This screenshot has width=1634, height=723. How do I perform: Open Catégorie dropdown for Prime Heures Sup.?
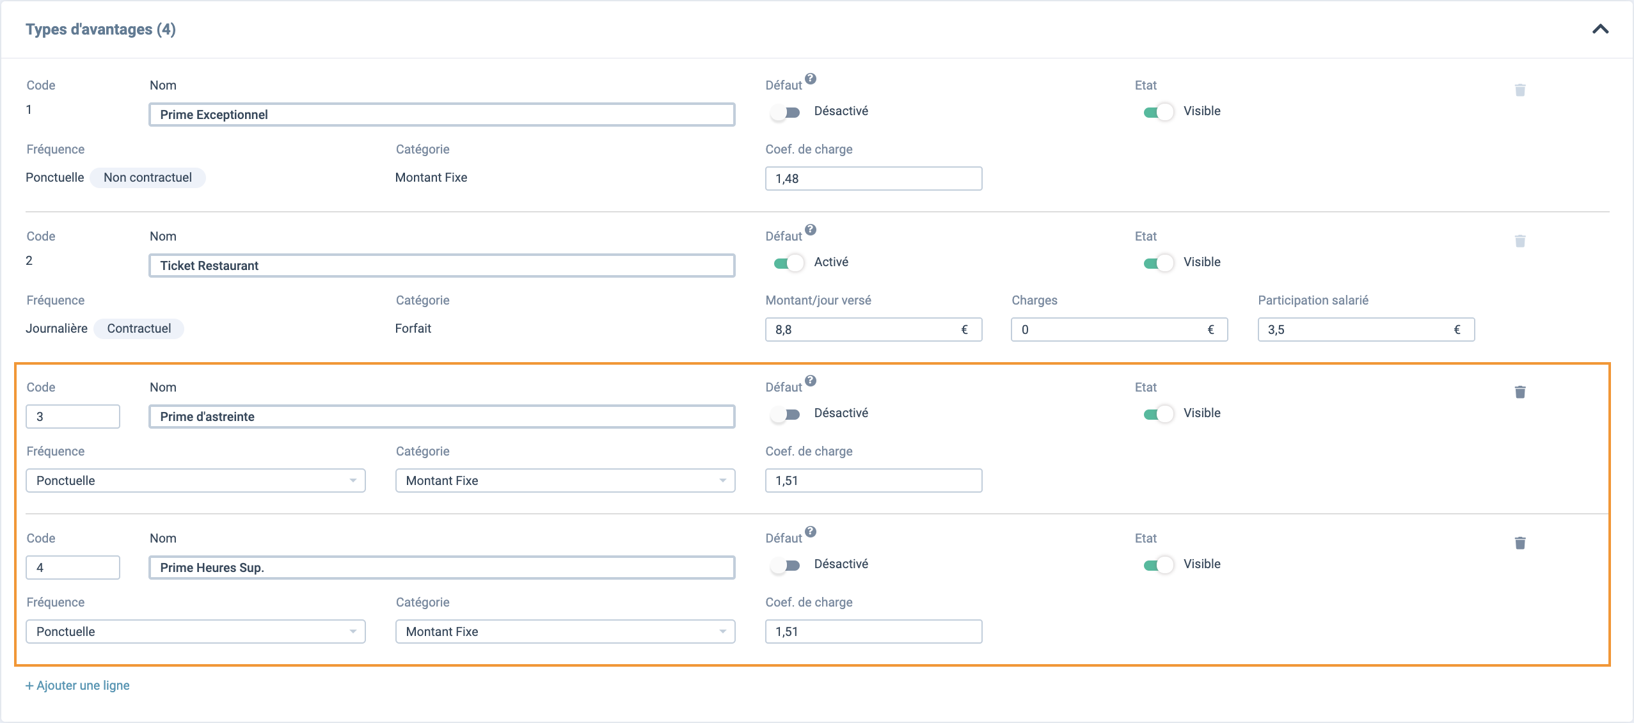point(566,632)
